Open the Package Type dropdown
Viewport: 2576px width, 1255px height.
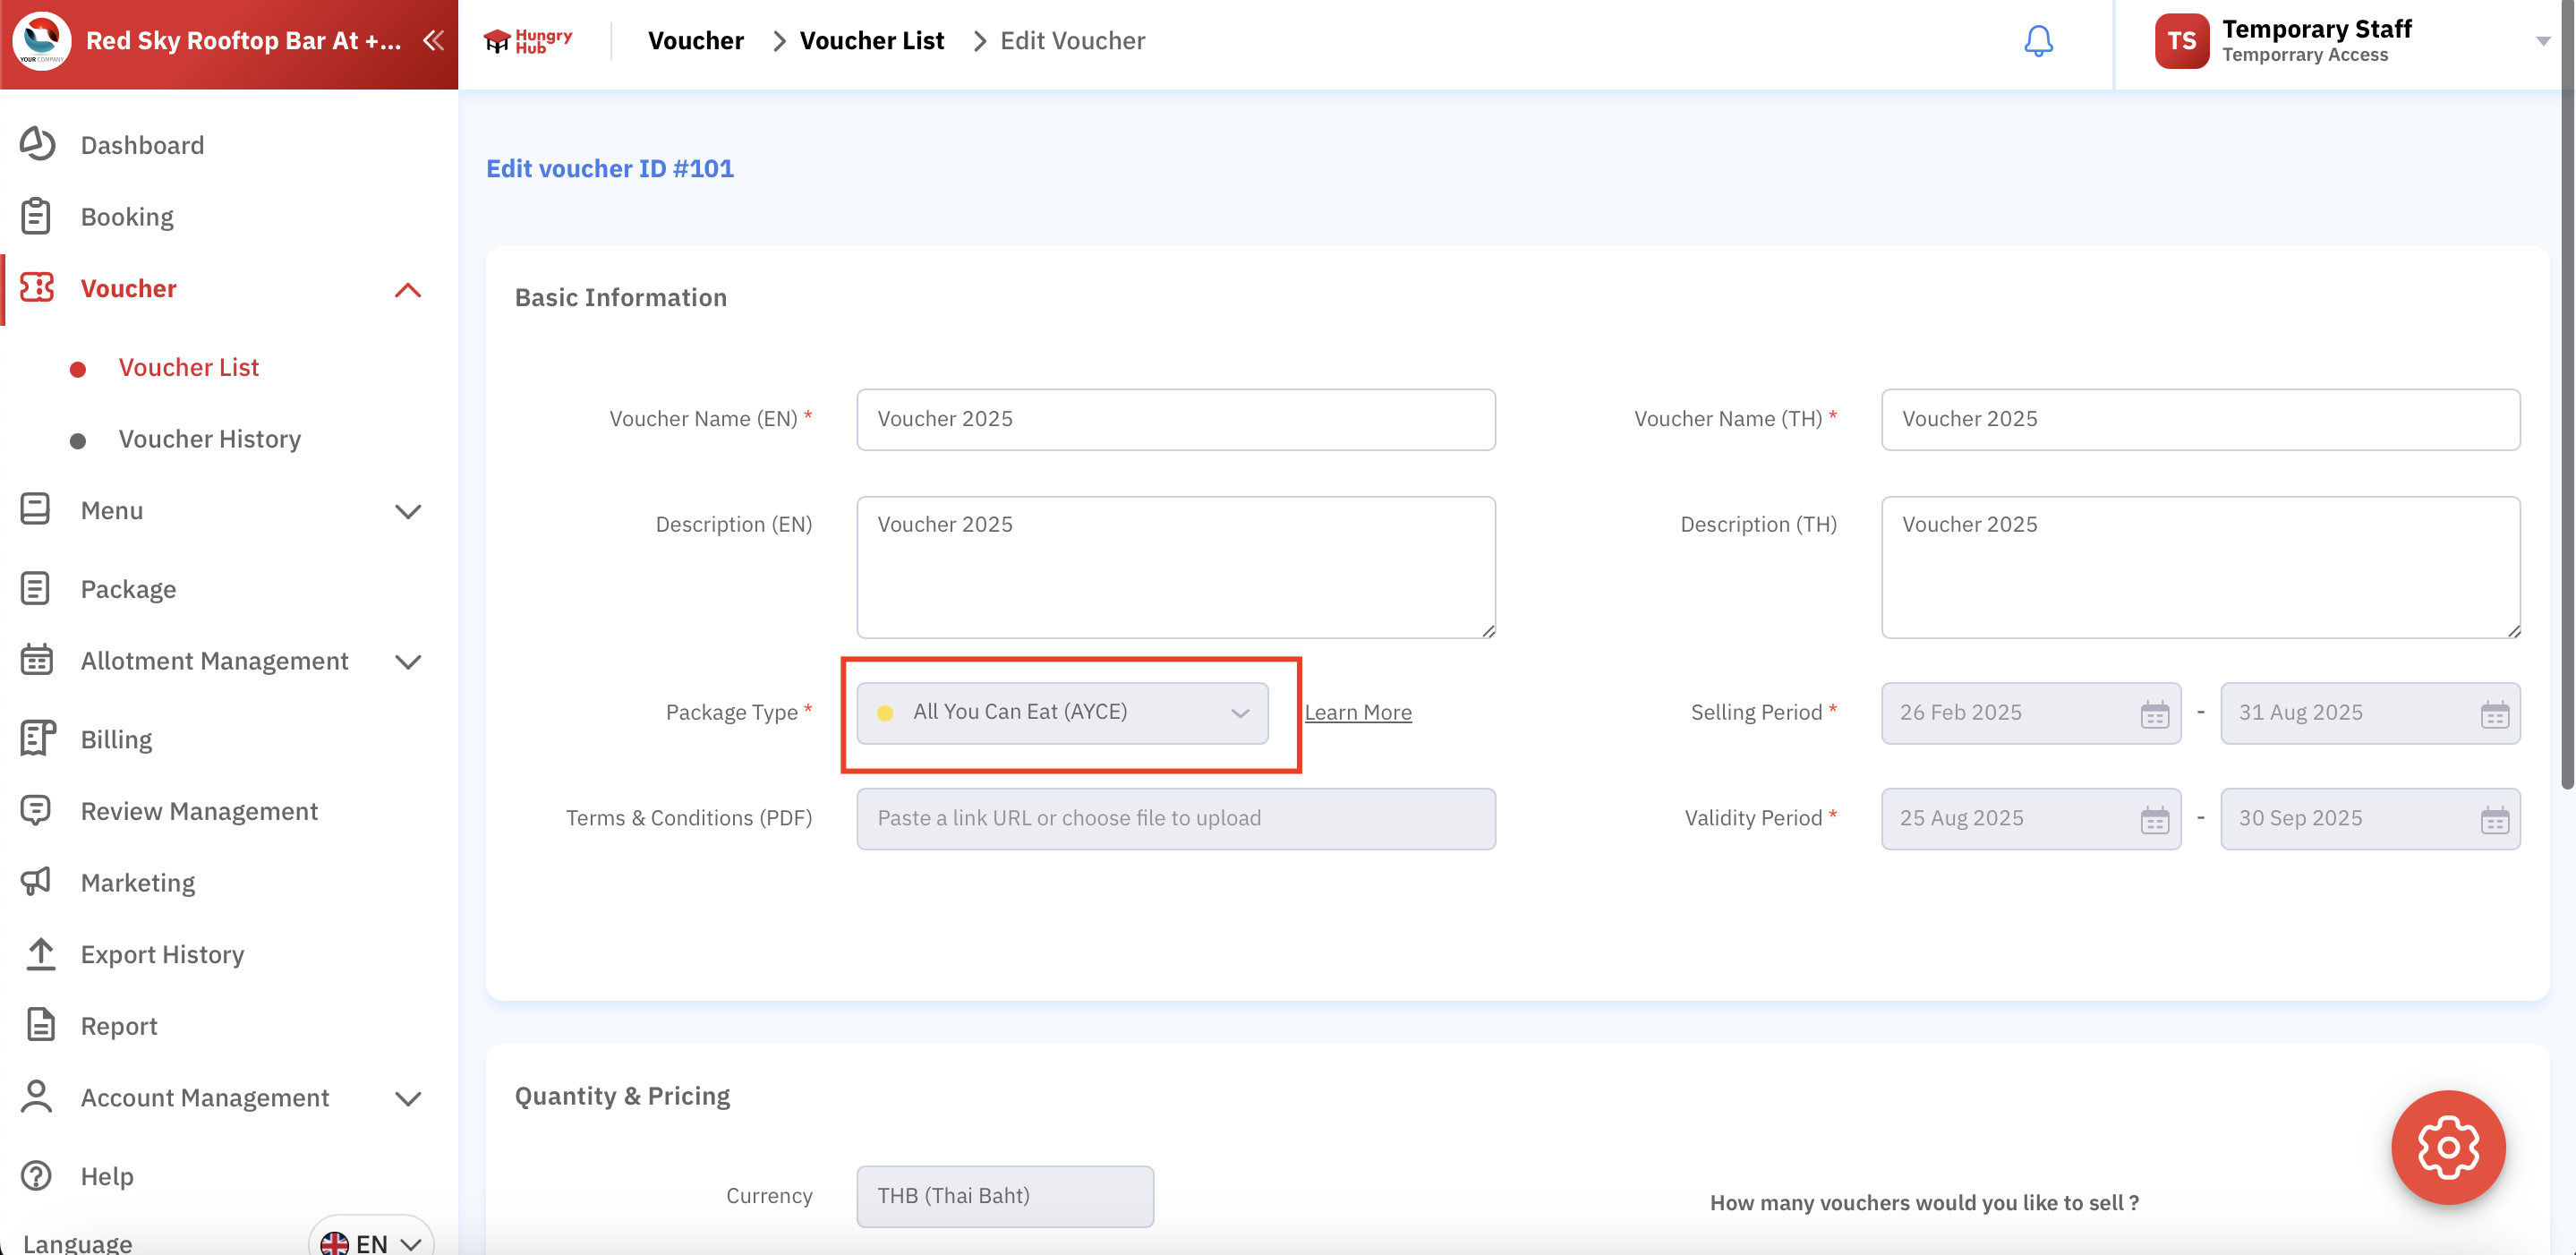tap(1062, 713)
